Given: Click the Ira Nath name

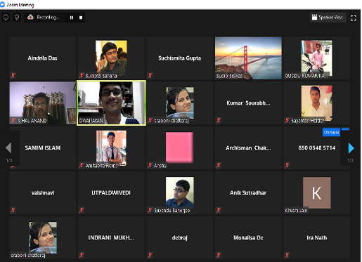Looking at the screenshot, I should pyautogui.click(x=317, y=237).
